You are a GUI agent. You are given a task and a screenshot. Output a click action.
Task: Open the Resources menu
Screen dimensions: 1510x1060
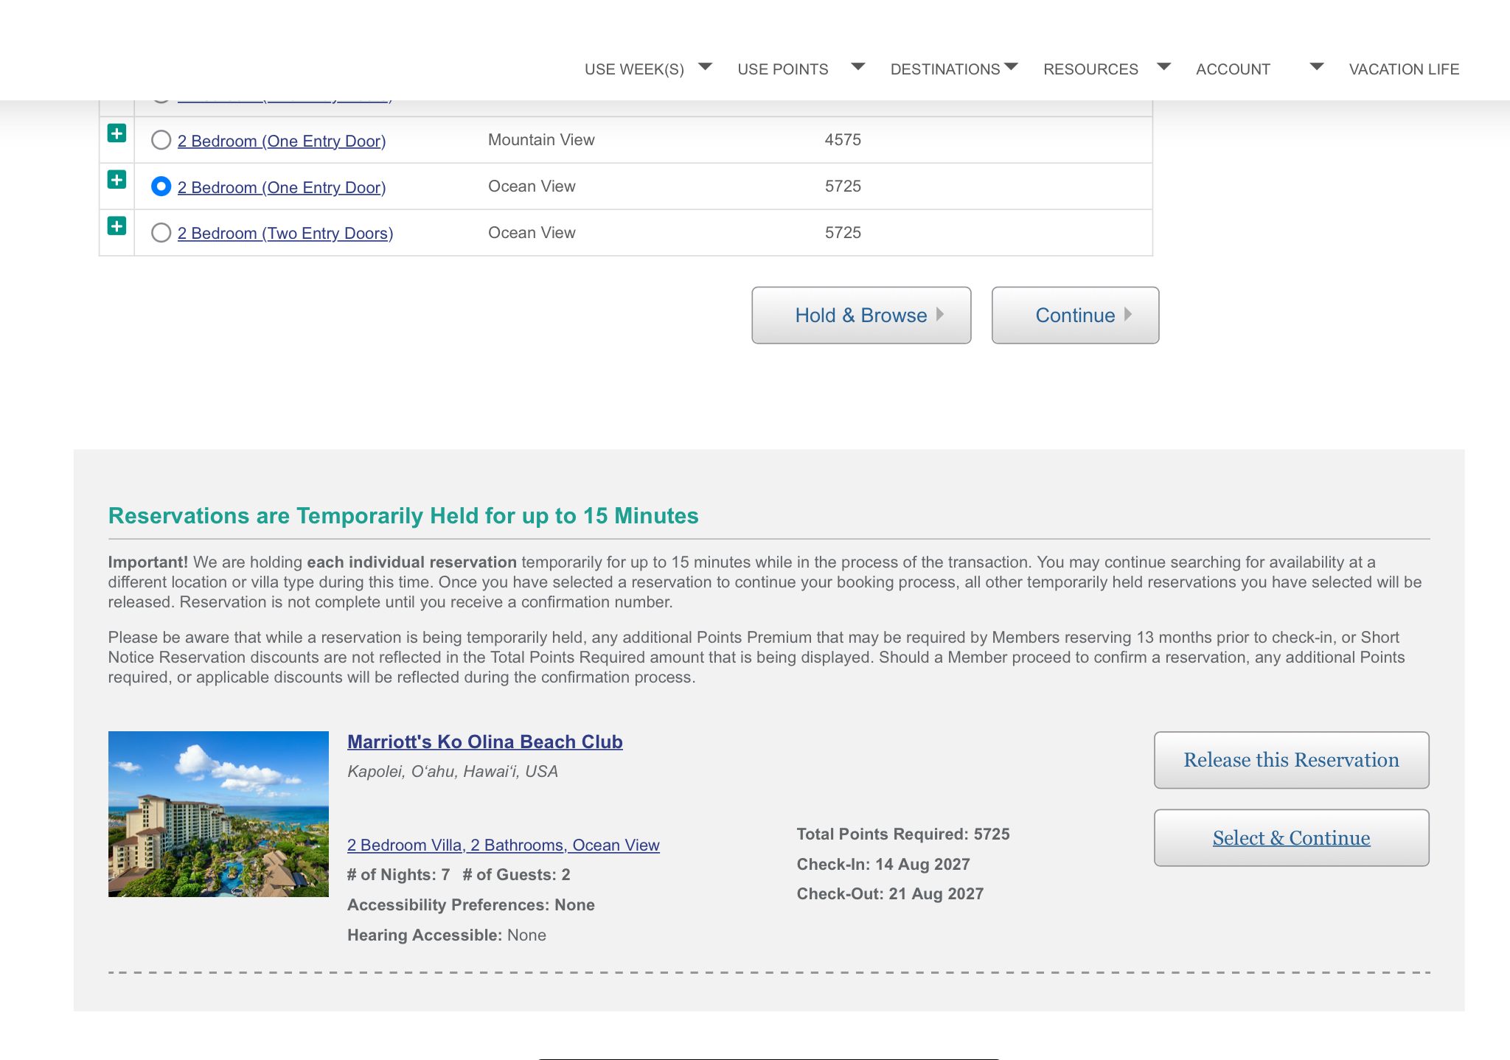[x=1090, y=69]
